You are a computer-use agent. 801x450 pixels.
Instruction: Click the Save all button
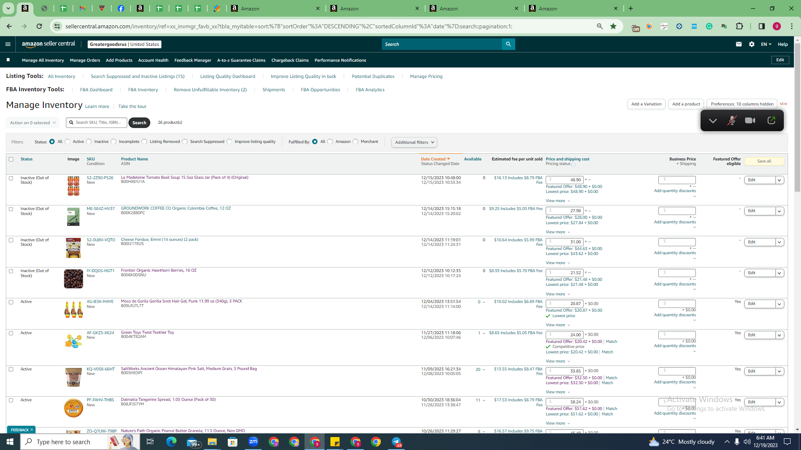pyautogui.click(x=764, y=161)
